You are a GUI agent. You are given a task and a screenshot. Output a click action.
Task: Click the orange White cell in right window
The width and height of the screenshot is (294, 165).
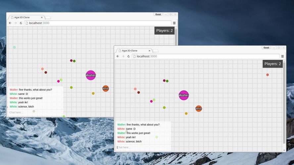[199, 108]
